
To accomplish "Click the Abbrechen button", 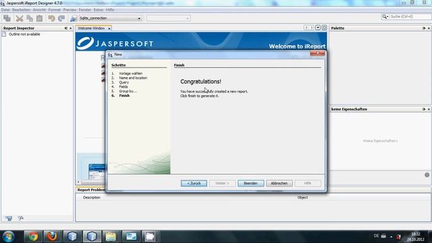I will [279, 183].
